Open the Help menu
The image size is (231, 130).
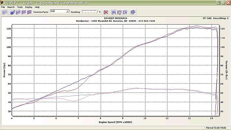pyautogui.click(x=37, y=7)
